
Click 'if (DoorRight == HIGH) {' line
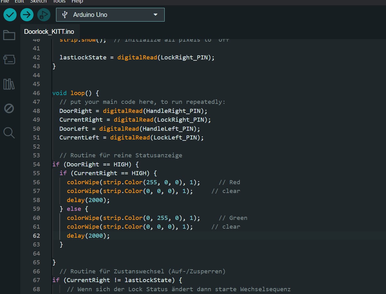coord(95,164)
